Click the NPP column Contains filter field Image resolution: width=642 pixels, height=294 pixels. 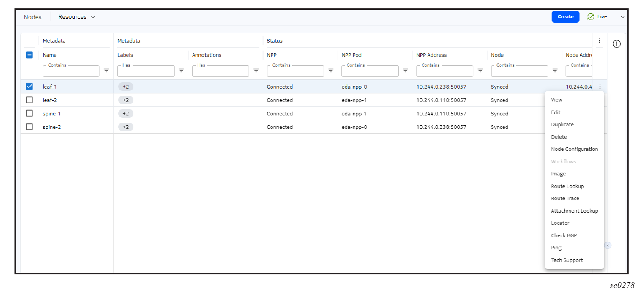pyautogui.click(x=295, y=71)
